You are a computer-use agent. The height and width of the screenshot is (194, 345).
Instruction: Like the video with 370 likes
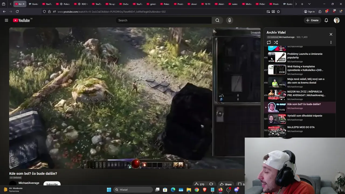click(x=199, y=184)
